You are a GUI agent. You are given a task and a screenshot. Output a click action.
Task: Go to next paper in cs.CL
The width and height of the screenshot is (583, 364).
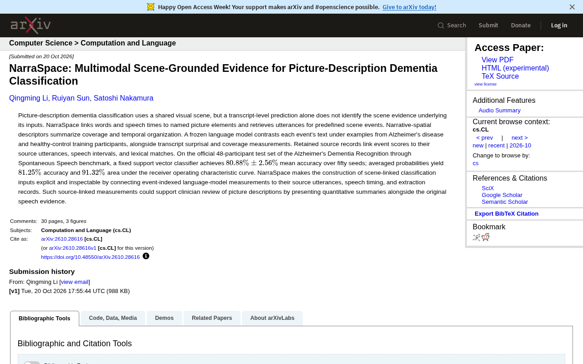pyautogui.click(x=520, y=138)
